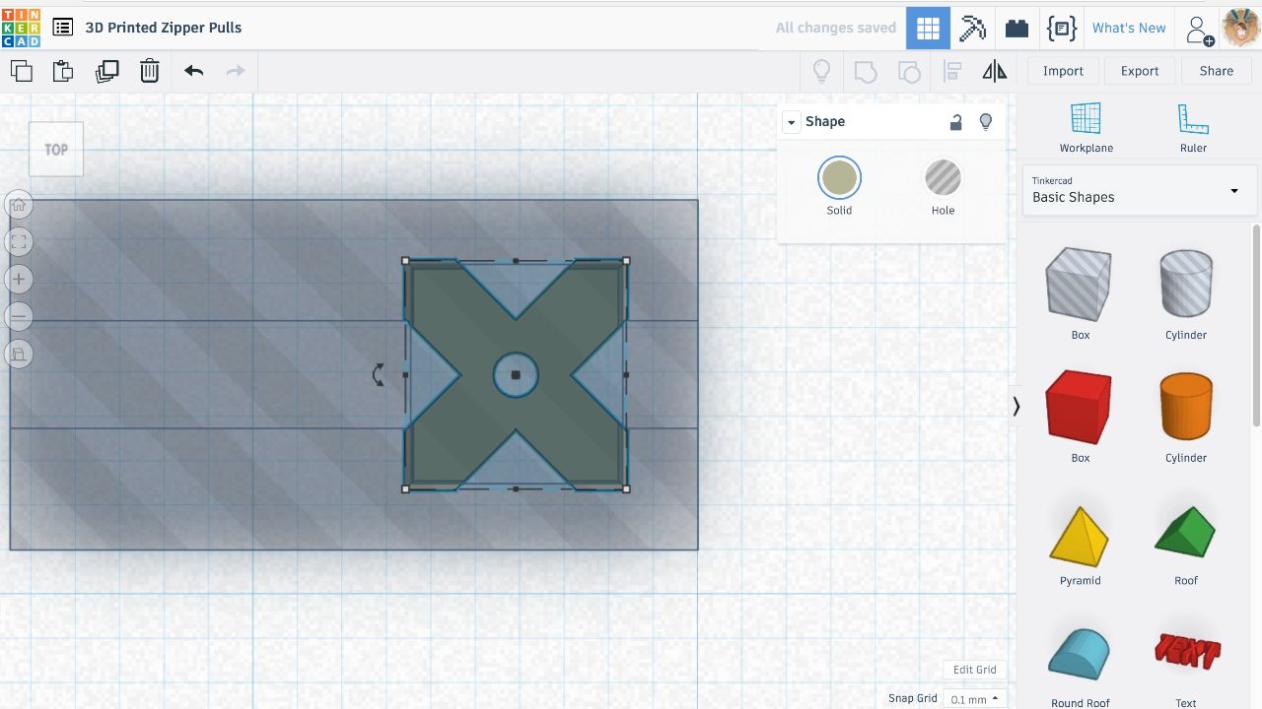Expand the Basic Shapes library dropdown

1140,190
